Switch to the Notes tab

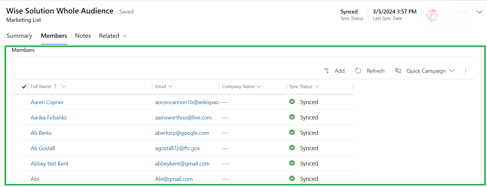[x=83, y=36]
